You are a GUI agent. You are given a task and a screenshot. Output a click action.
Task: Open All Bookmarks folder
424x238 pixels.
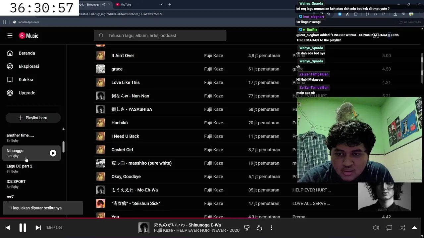(410, 22)
